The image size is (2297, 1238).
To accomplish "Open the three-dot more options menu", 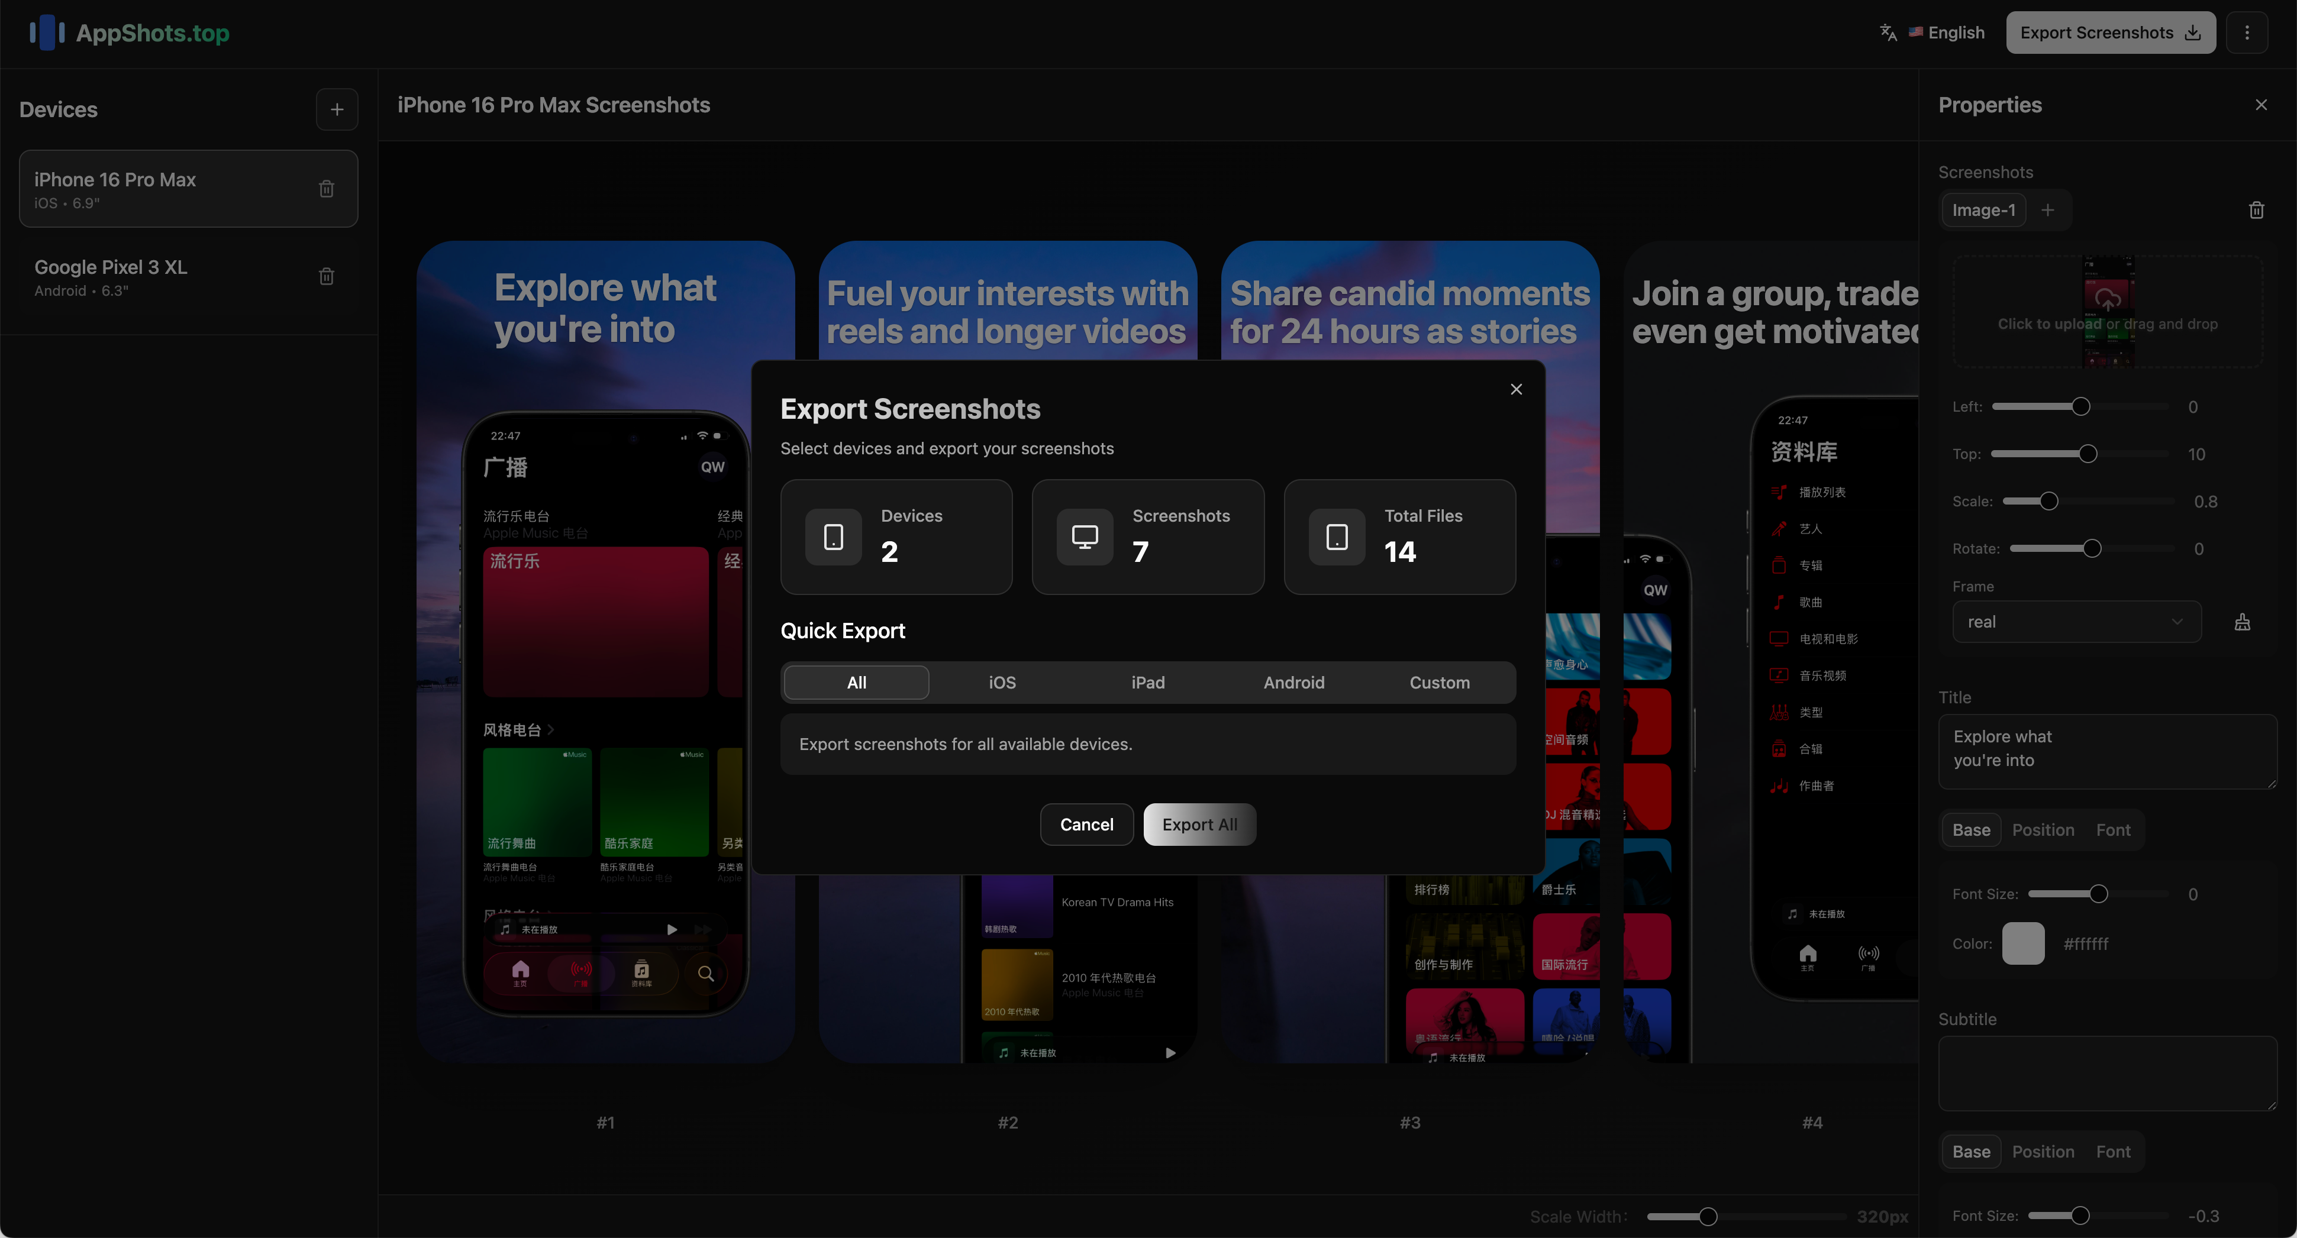I will click(x=2246, y=33).
